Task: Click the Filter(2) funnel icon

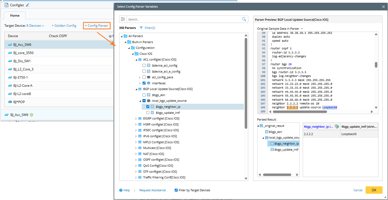Action: pyautogui.click(x=141, y=28)
